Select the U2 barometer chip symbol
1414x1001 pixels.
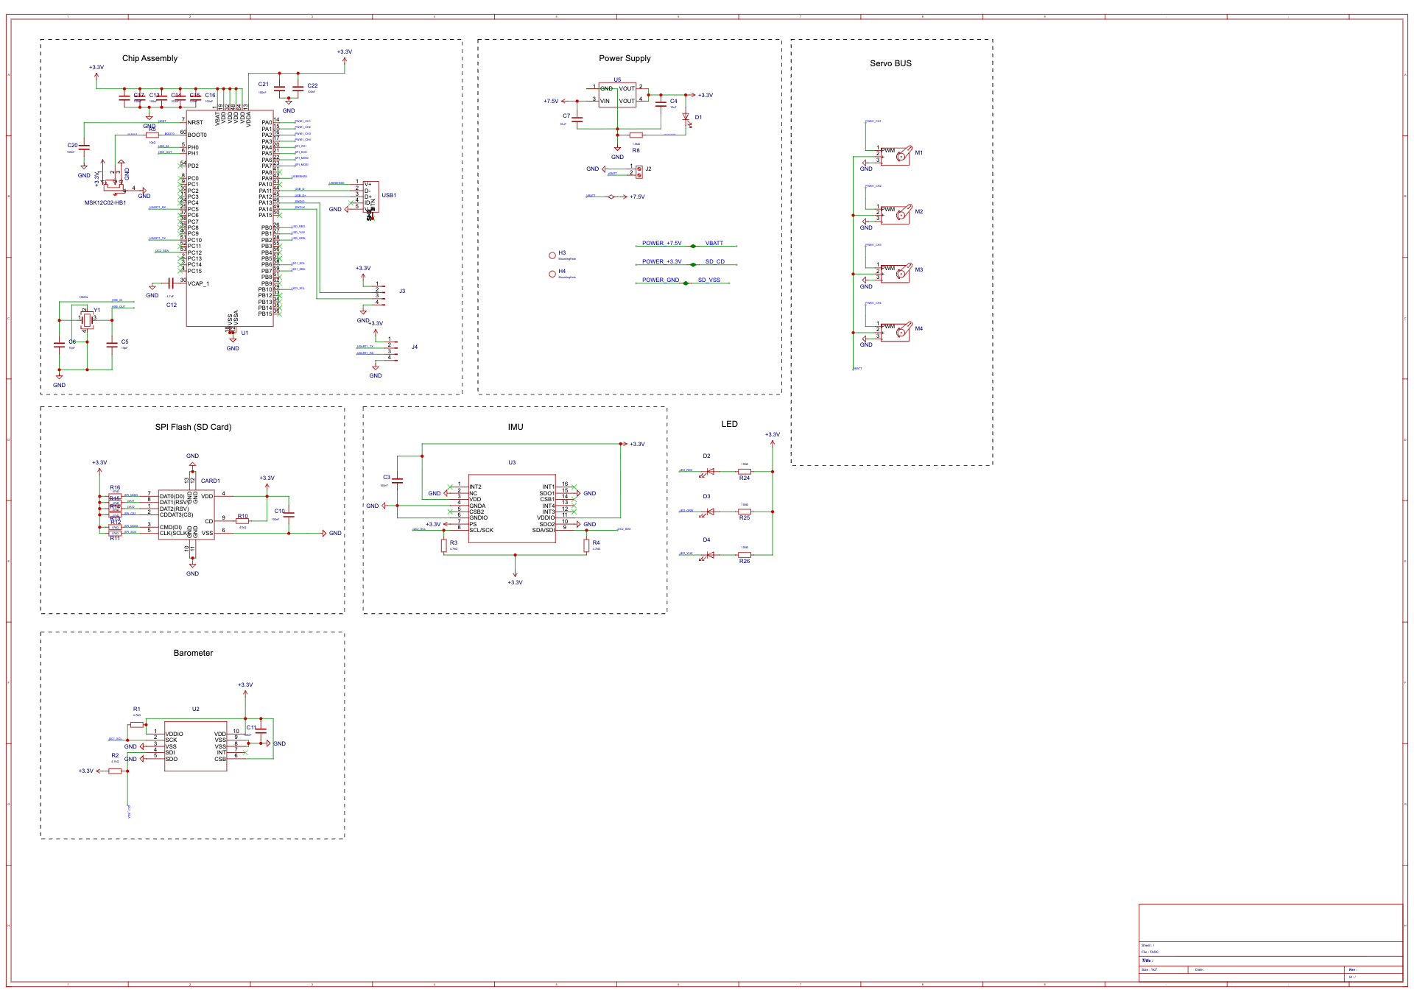[196, 746]
